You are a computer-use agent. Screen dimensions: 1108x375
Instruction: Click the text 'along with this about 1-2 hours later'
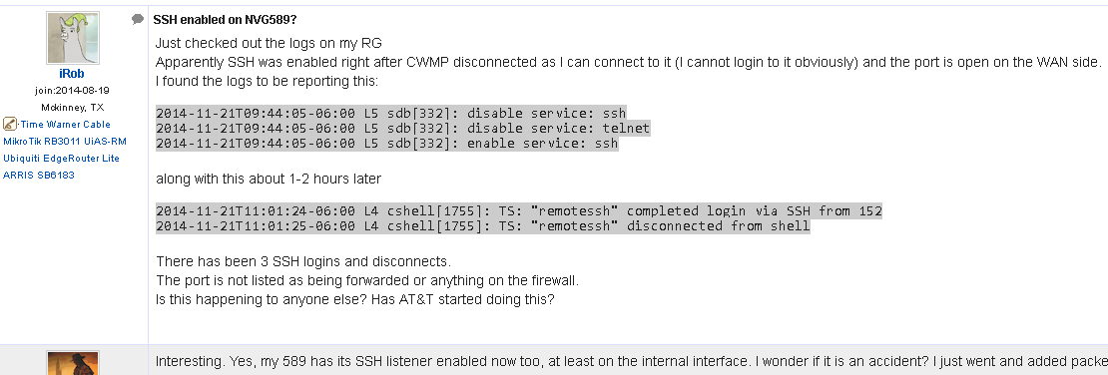click(269, 180)
